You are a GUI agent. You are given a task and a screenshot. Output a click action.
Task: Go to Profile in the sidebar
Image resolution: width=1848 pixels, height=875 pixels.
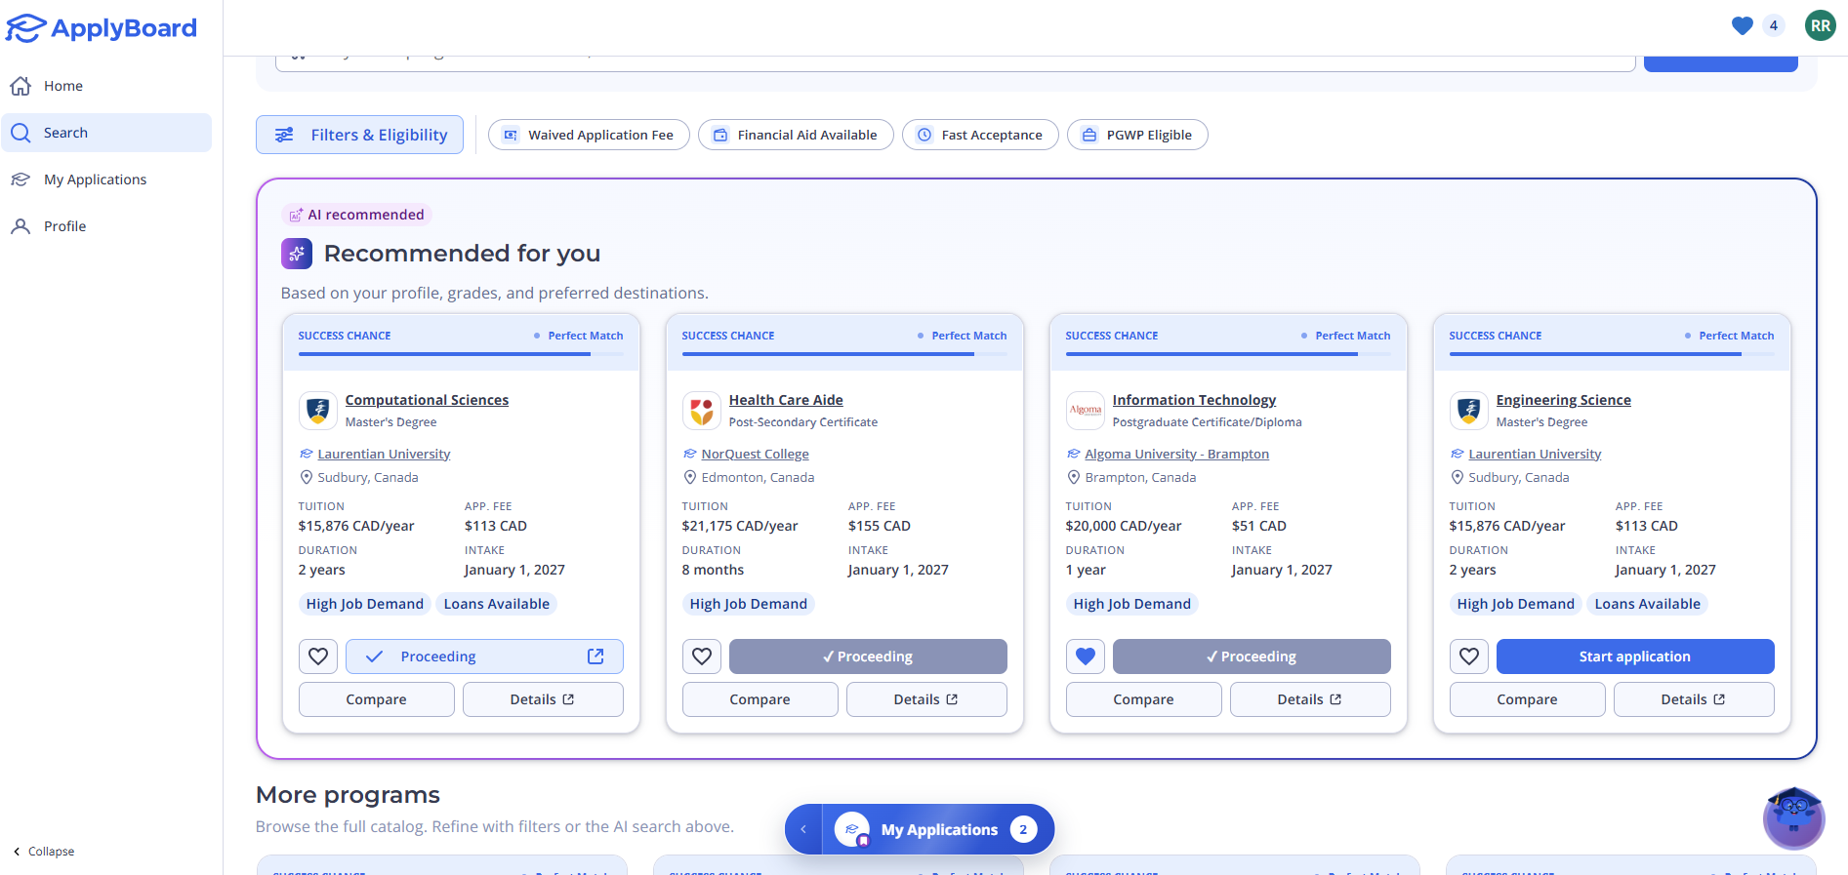[106, 226]
